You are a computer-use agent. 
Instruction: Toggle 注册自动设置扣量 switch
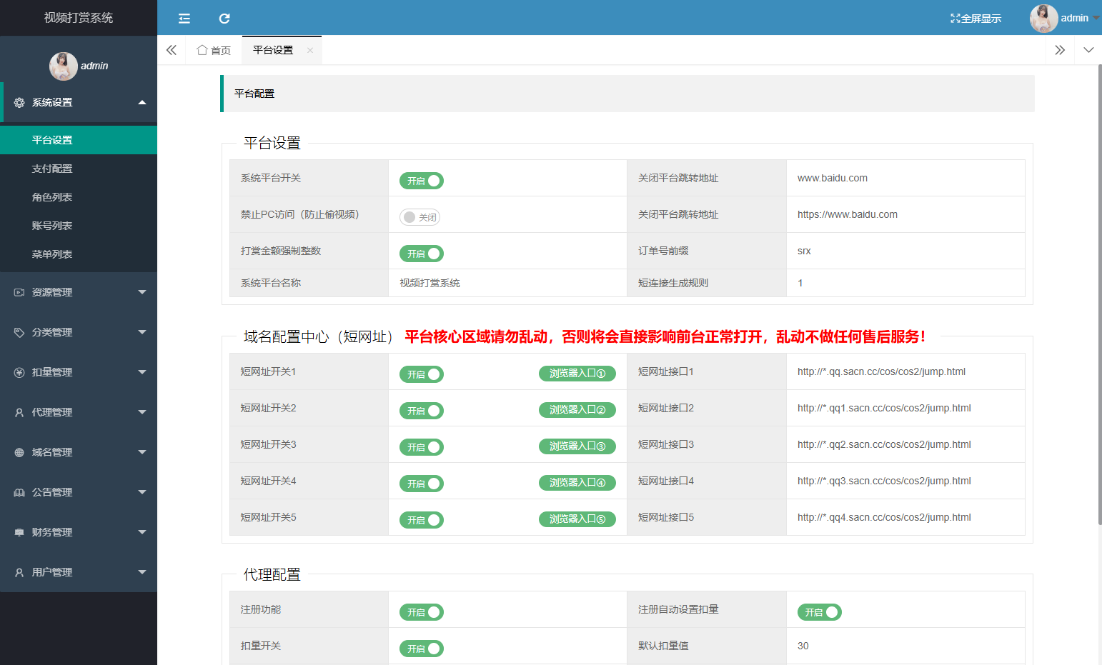pyautogui.click(x=820, y=612)
